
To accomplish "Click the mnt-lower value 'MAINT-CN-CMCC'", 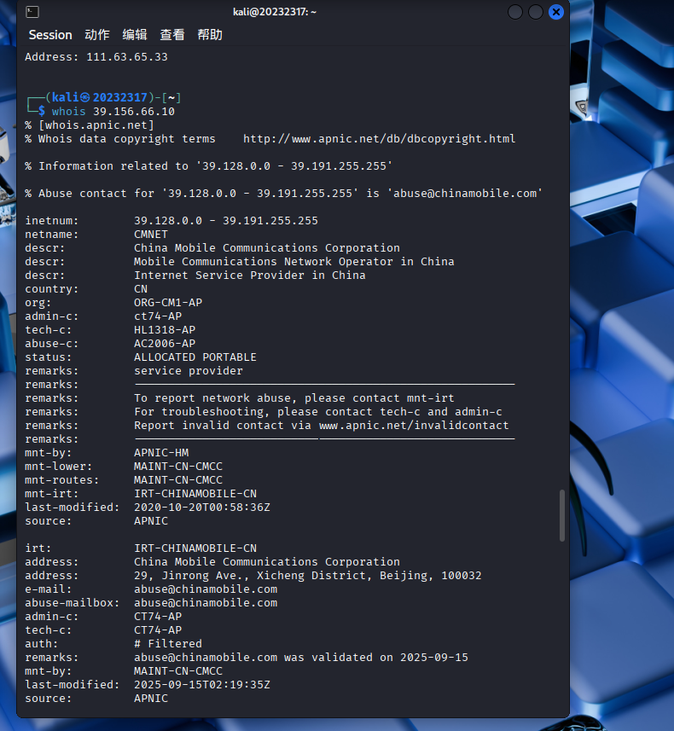I will click(178, 467).
